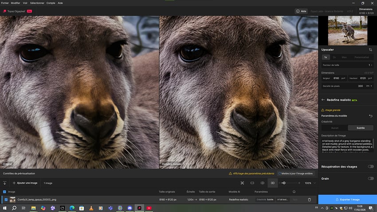This screenshot has height=212, width=377.
Task: Collapse the image list panel with the arrow icon
Action: point(5,183)
